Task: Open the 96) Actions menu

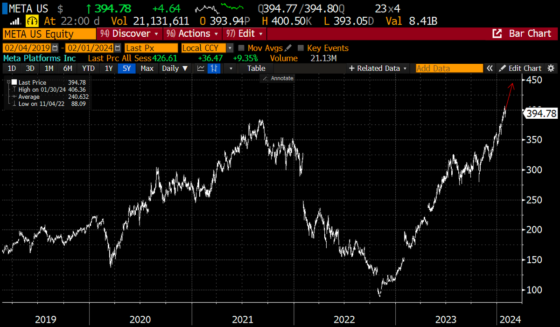Action: point(192,34)
